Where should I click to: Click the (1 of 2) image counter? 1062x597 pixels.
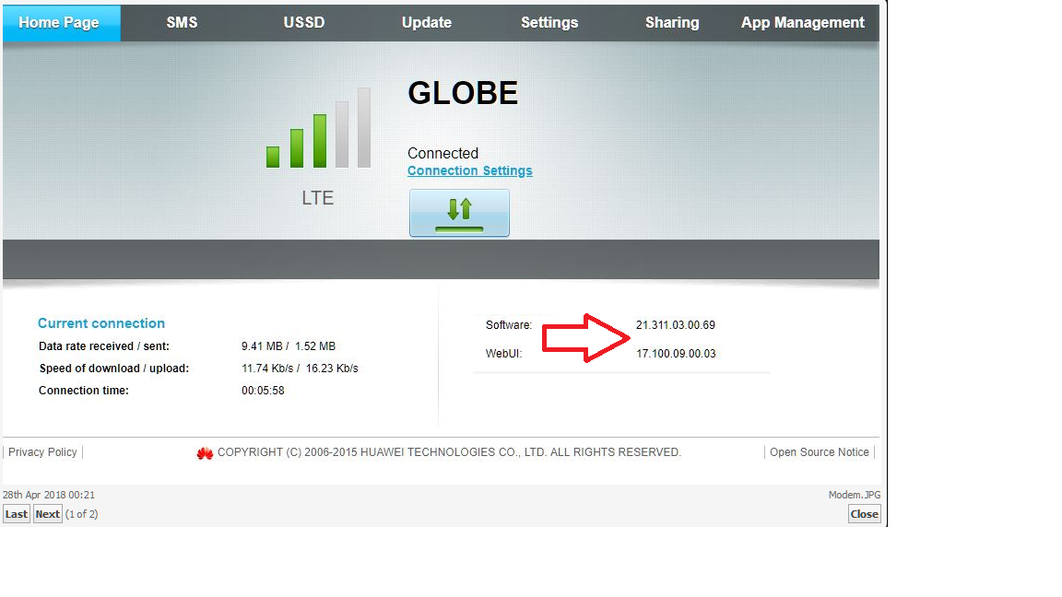click(81, 514)
